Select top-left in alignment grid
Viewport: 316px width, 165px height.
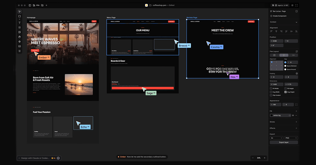[272, 62]
